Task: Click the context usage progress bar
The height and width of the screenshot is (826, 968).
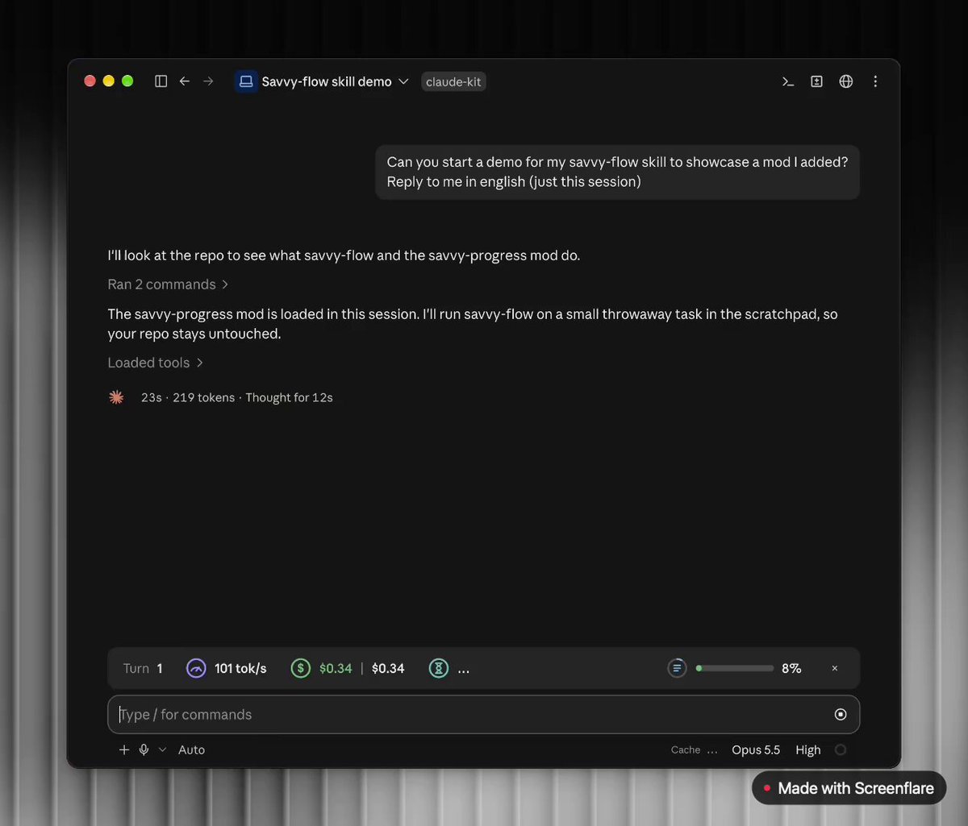Action: pyautogui.click(x=735, y=668)
